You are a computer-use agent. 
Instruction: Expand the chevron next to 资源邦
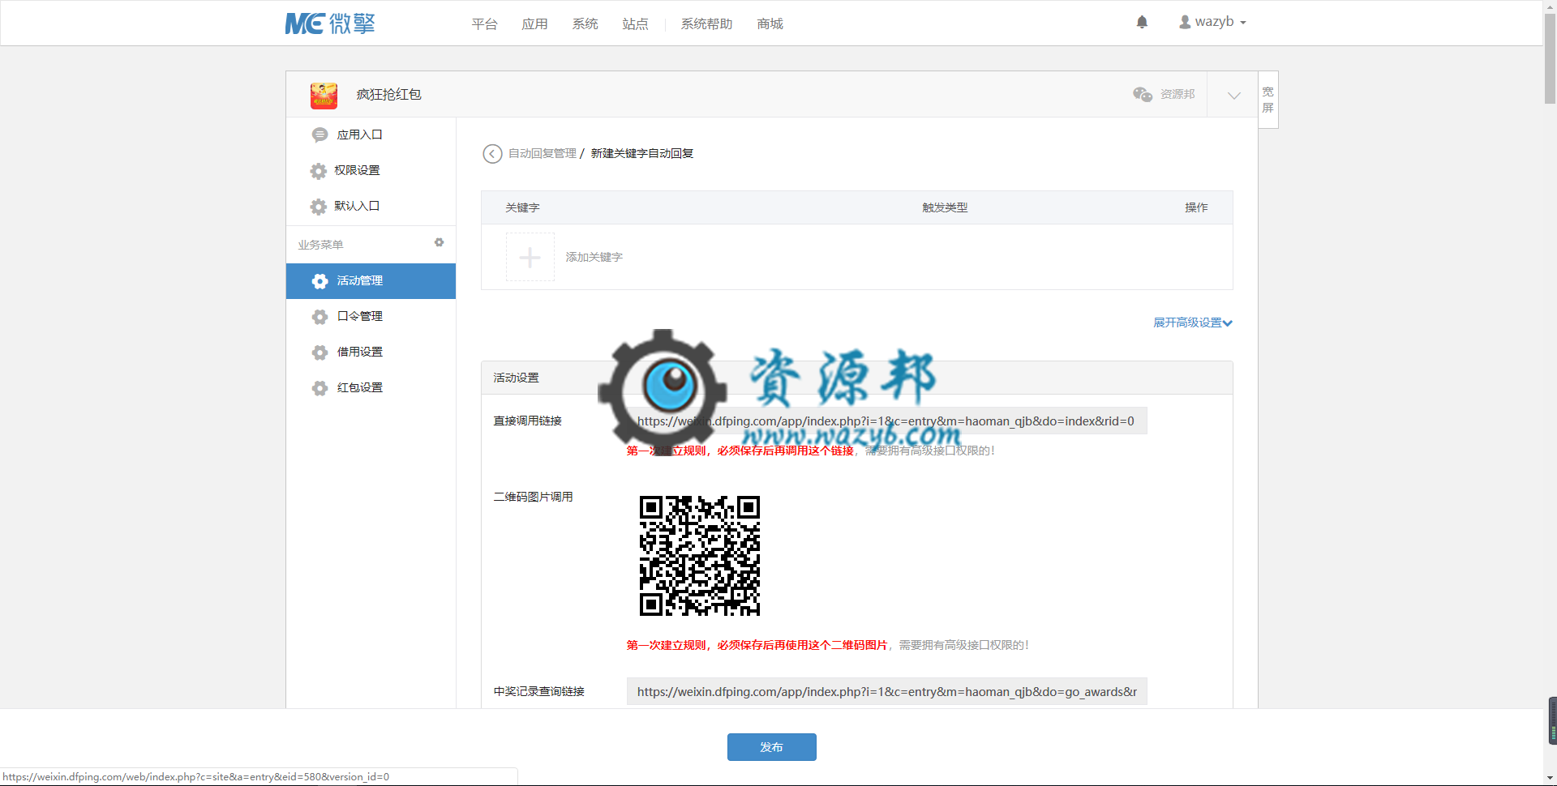(1233, 95)
